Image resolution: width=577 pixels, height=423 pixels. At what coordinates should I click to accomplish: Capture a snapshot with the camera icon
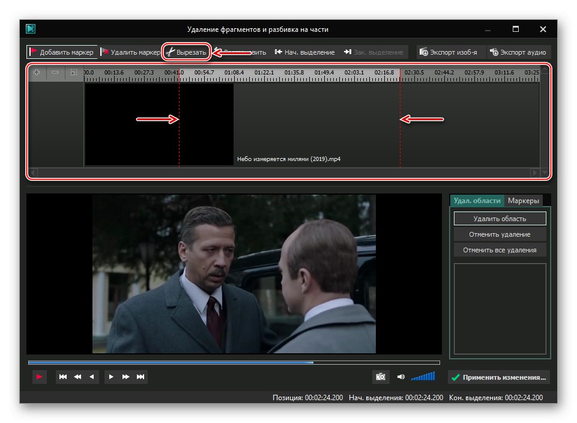[x=381, y=376]
